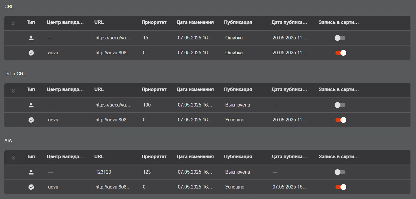The width and height of the screenshot is (416, 199).
Task: Expand all rows with Delta CRL double chevron
Action: (13, 90)
